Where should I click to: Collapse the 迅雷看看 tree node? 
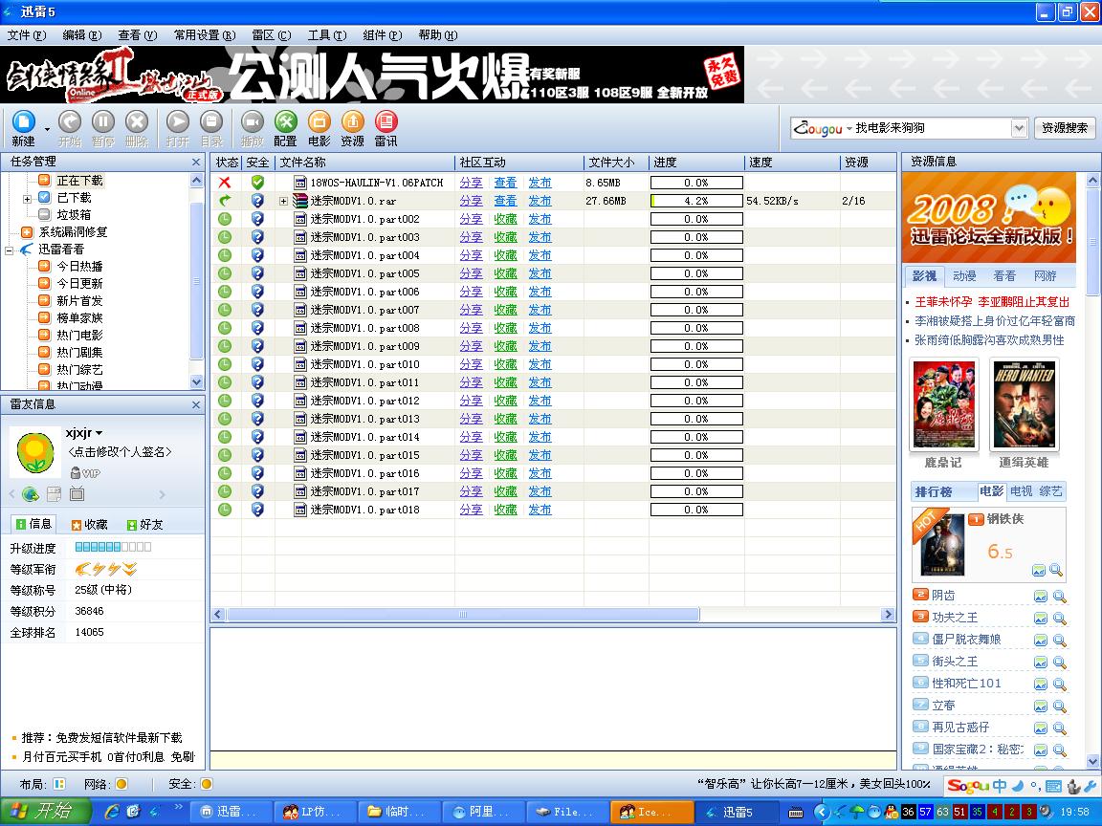point(10,250)
